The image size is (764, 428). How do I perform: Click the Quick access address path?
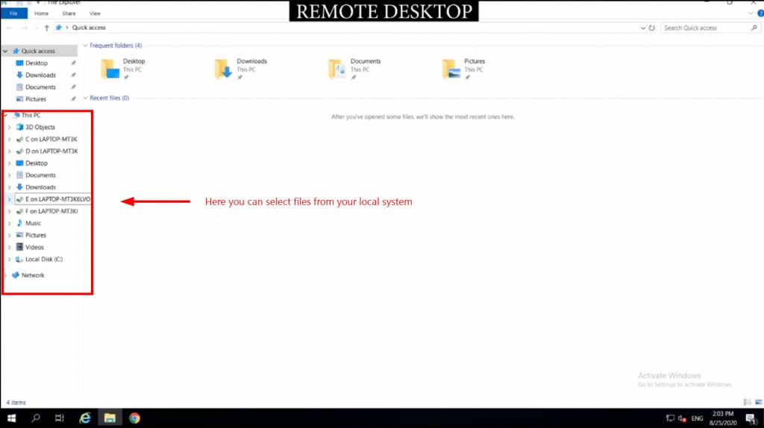click(89, 28)
